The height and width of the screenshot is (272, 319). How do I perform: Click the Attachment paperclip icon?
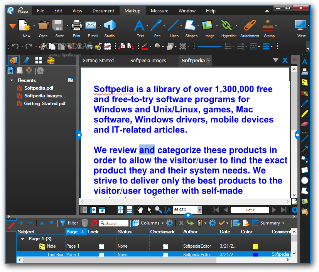[250, 25]
